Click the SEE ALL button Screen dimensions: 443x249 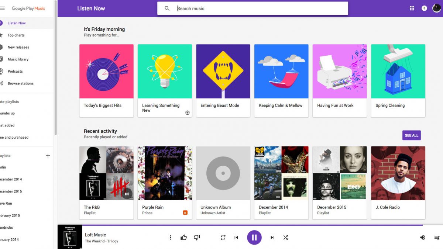(x=411, y=135)
